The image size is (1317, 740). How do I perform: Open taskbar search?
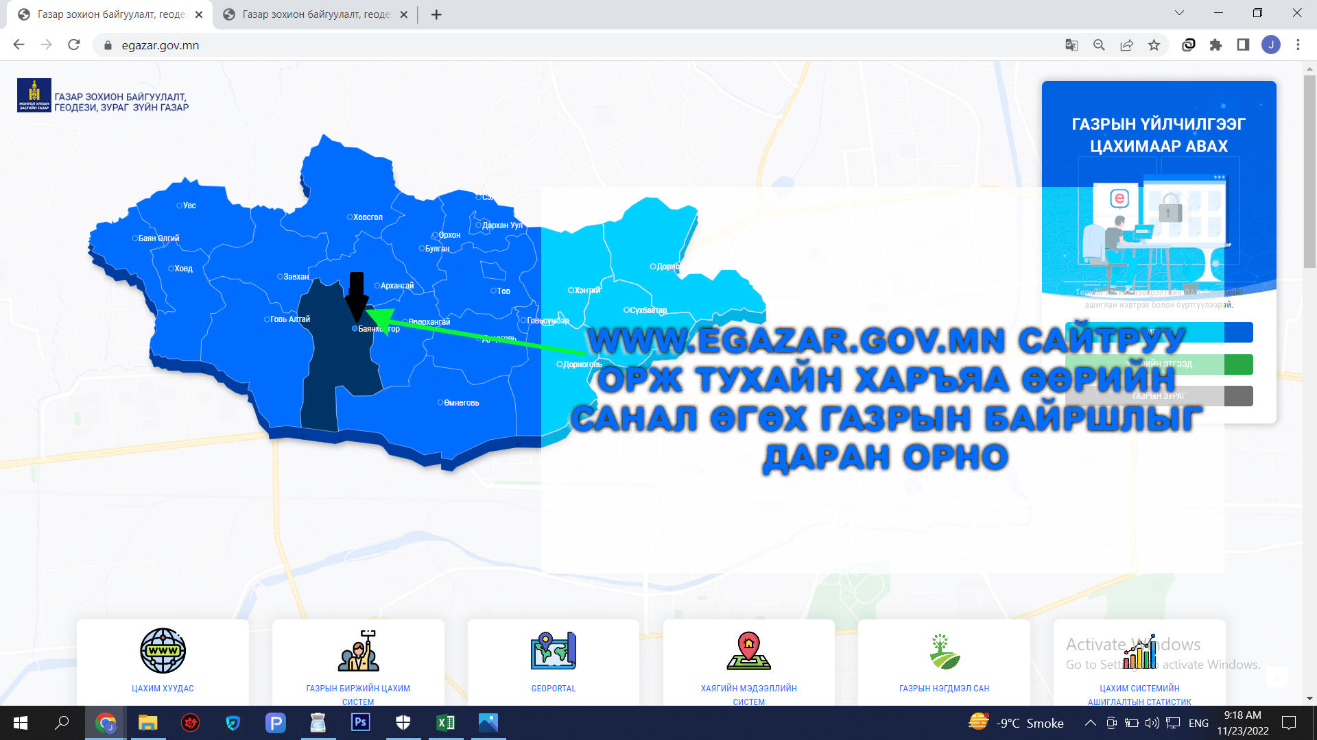pos(62,723)
